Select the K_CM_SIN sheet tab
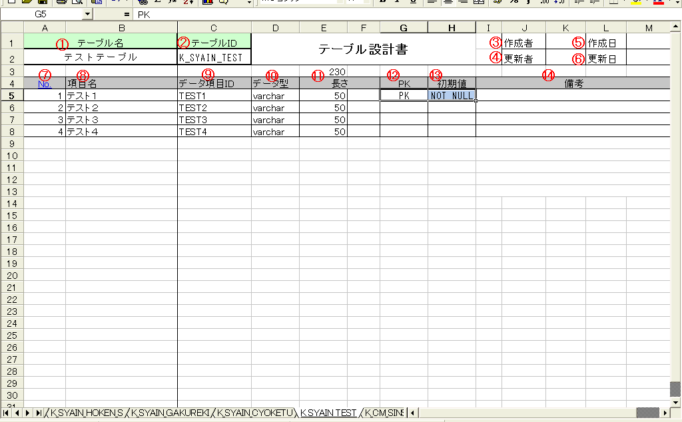This screenshot has width=682, height=422. point(385,413)
